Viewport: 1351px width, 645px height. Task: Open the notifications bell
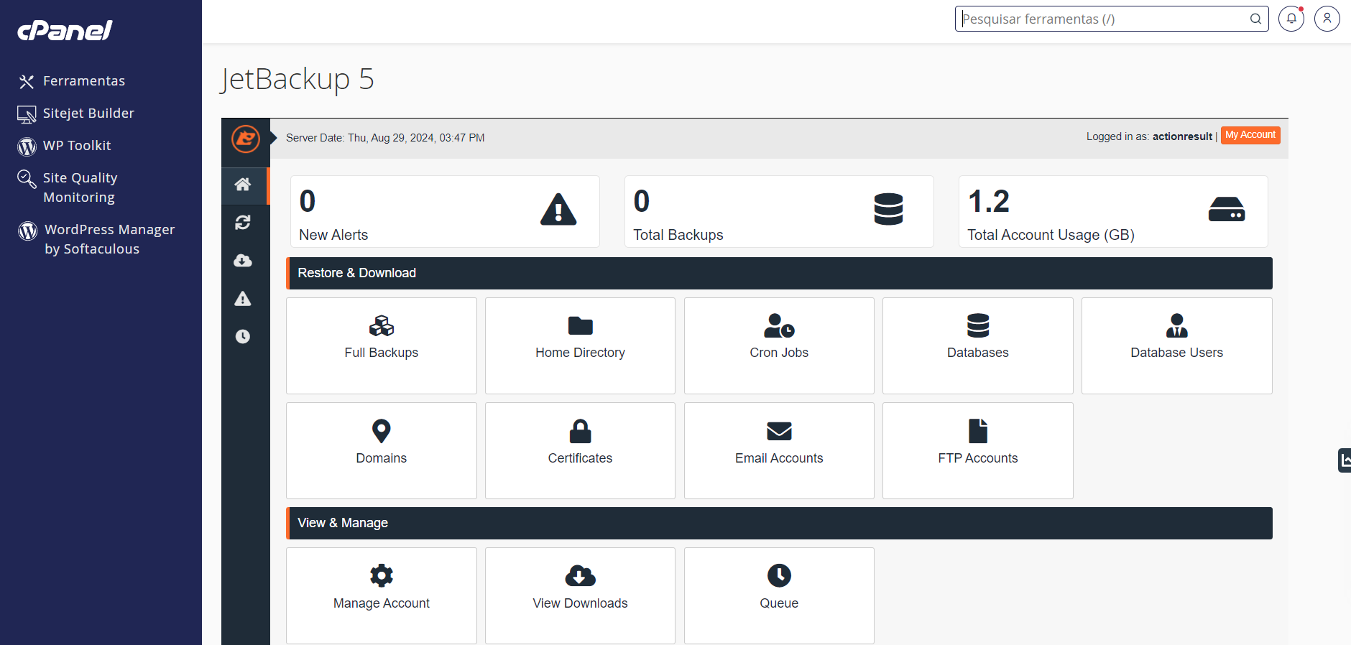click(x=1291, y=19)
